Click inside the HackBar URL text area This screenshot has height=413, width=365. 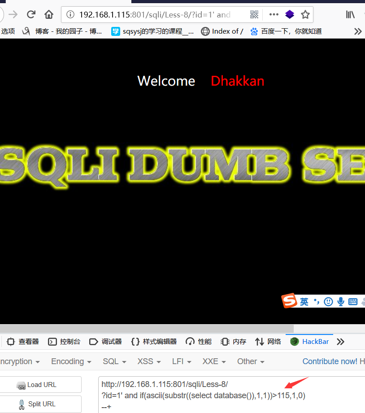click(x=232, y=395)
